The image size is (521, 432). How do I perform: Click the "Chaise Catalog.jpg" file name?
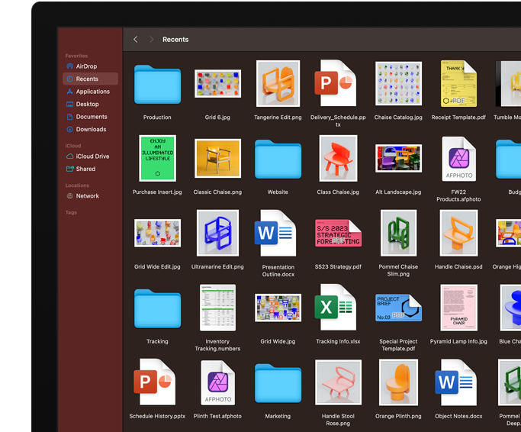[x=398, y=117]
